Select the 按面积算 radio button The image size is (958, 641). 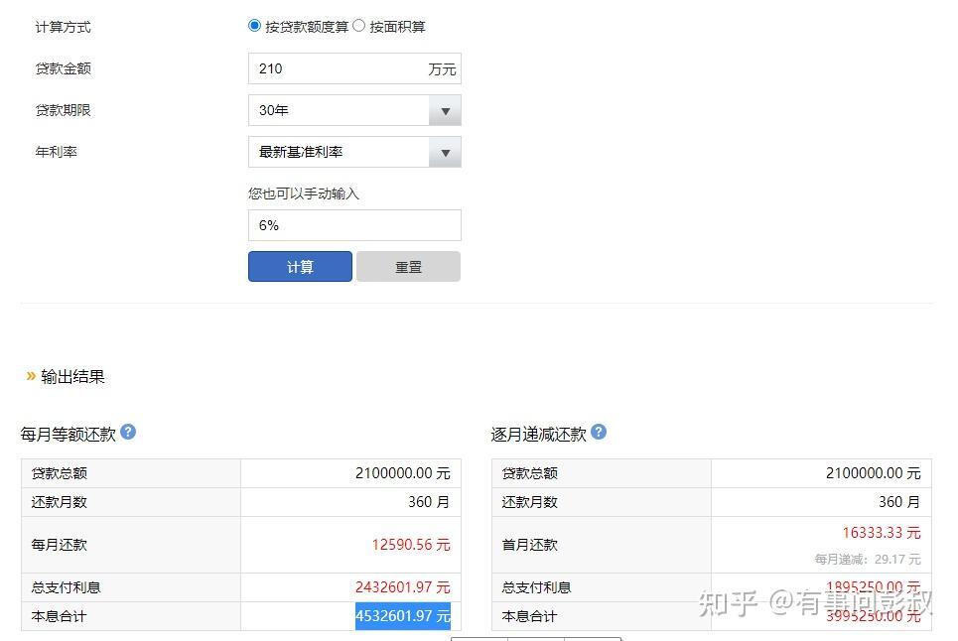pos(357,25)
